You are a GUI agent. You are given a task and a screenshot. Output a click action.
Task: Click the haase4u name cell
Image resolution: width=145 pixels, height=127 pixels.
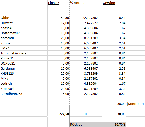14,28
